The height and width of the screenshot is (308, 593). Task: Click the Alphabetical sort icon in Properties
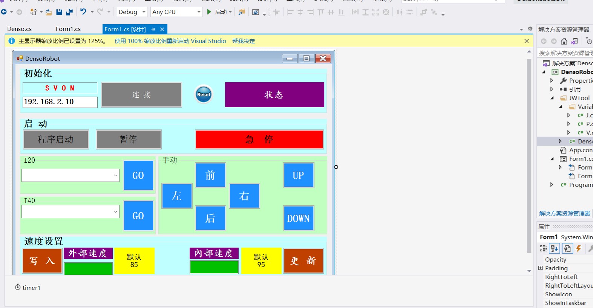tap(554, 248)
